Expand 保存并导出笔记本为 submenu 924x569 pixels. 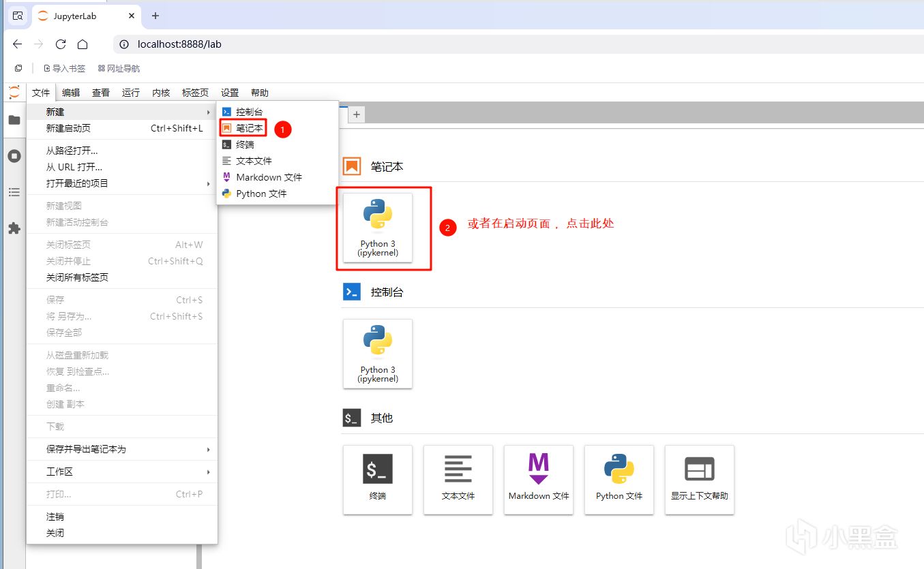pyautogui.click(x=122, y=449)
